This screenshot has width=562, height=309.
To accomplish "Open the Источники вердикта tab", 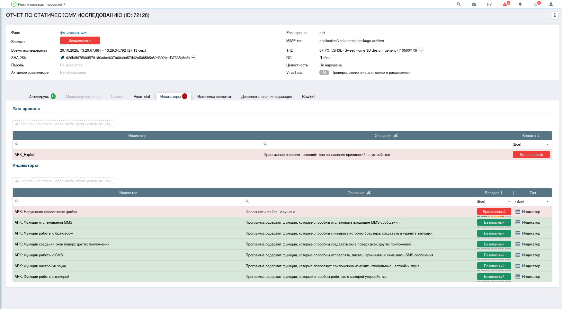I will pos(214,97).
